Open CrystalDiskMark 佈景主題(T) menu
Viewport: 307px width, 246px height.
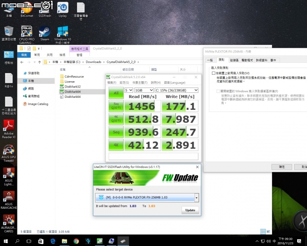(140, 82)
